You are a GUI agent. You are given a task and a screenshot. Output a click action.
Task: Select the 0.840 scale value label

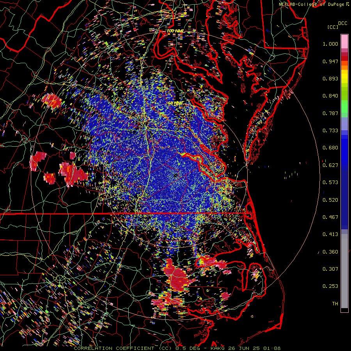(x=330, y=96)
